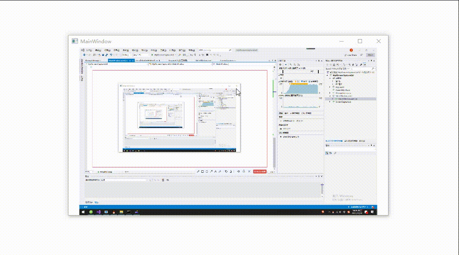The width and height of the screenshot is (459, 255).
Task: Open the Output source dropdown
Action: [124, 180]
